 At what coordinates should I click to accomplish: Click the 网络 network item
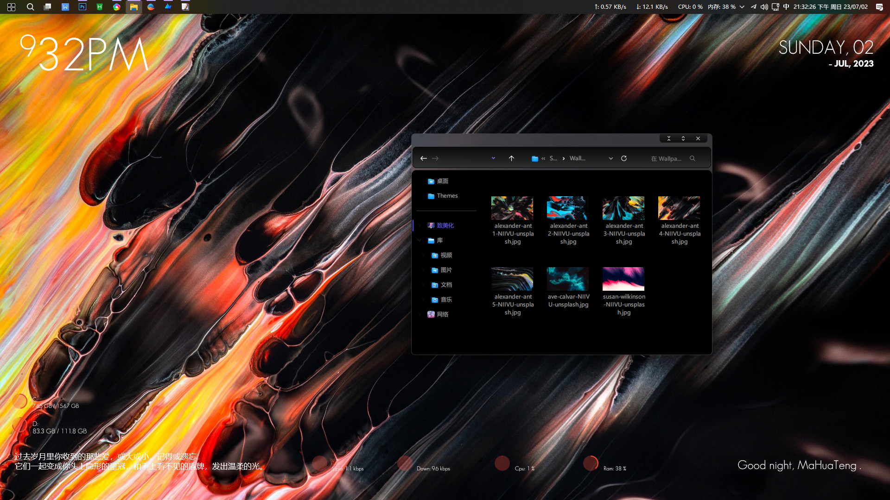(x=442, y=314)
